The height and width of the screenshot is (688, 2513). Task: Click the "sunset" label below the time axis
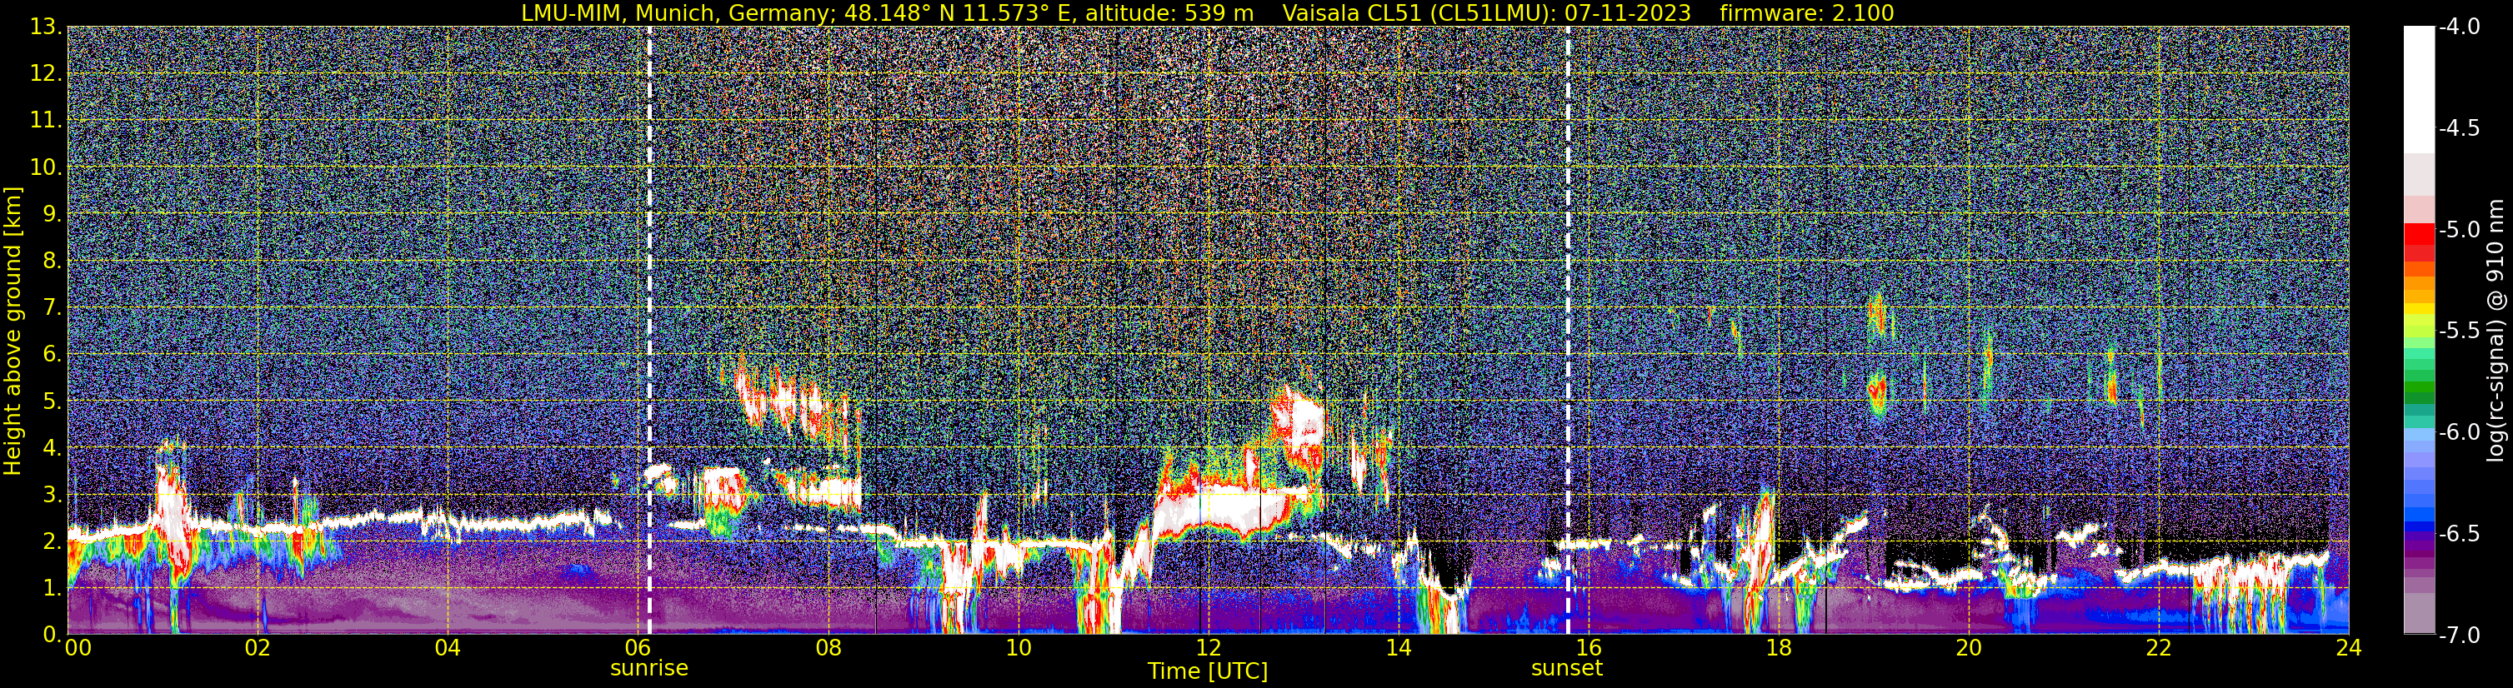coord(1567,669)
